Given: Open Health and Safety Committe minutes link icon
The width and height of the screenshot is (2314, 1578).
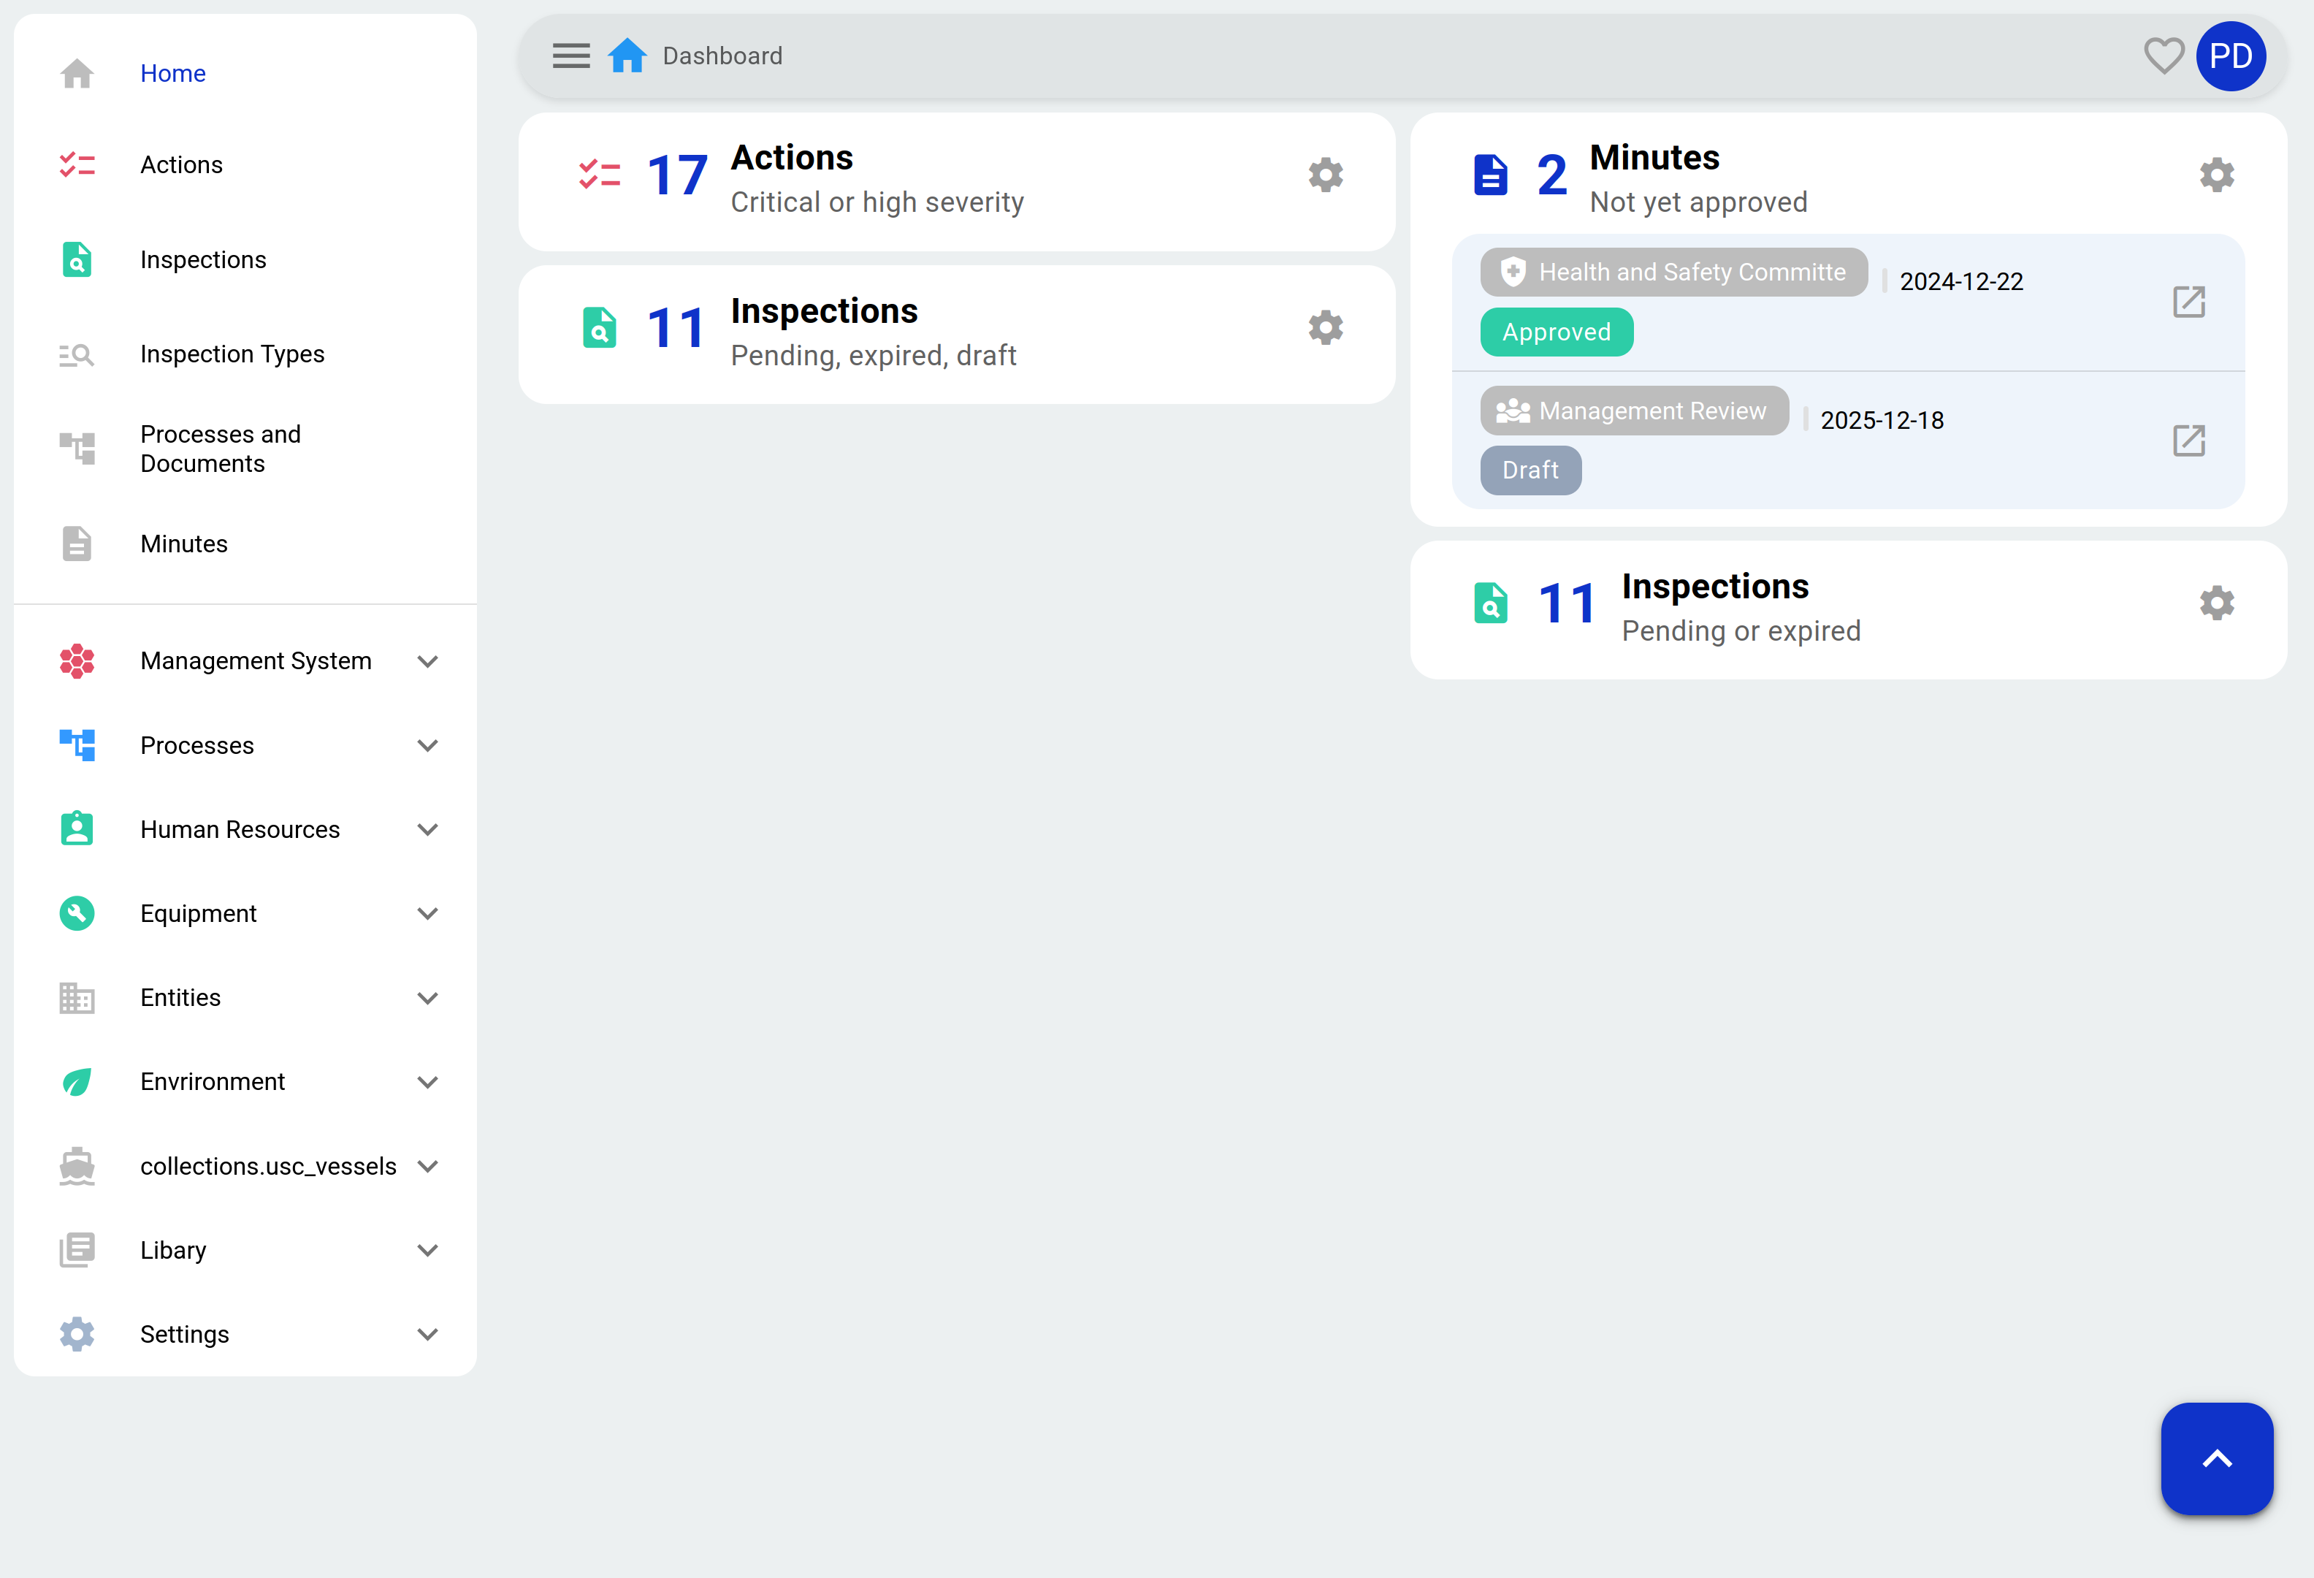Looking at the screenshot, I should (2188, 302).
